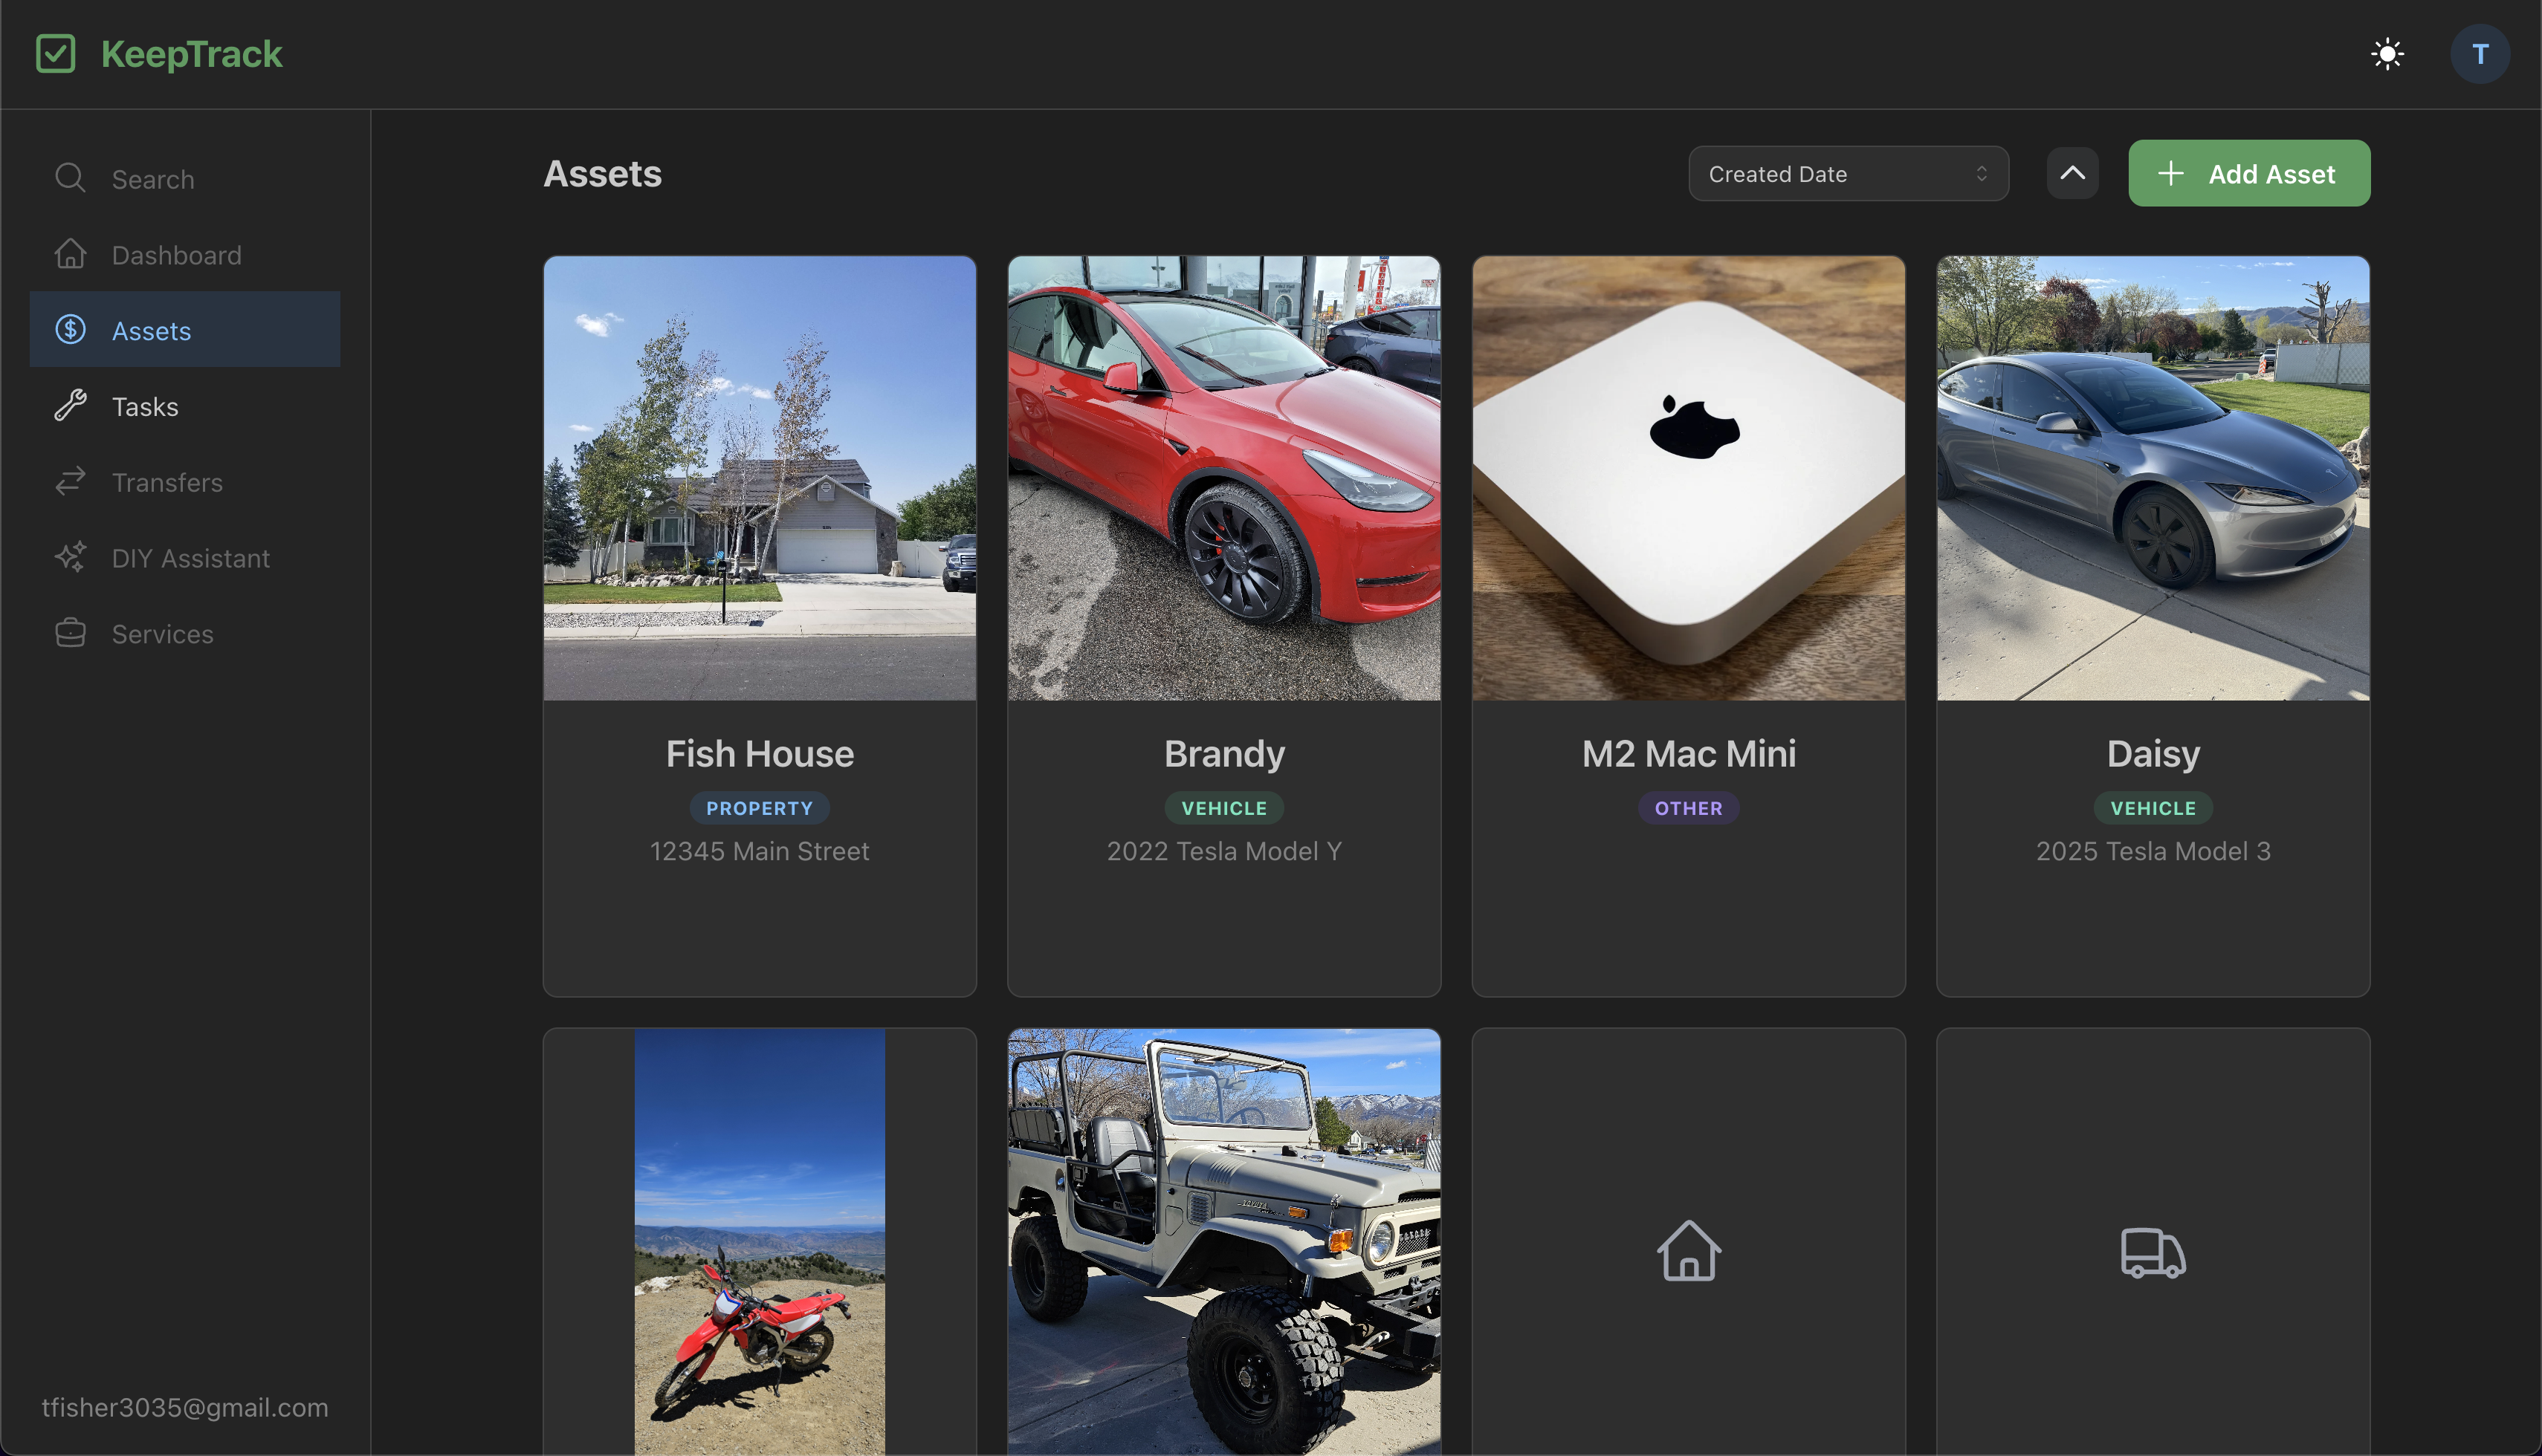Open the Services section
The width and height of the screenshot is (2542, 1456).
coord(161,634)
